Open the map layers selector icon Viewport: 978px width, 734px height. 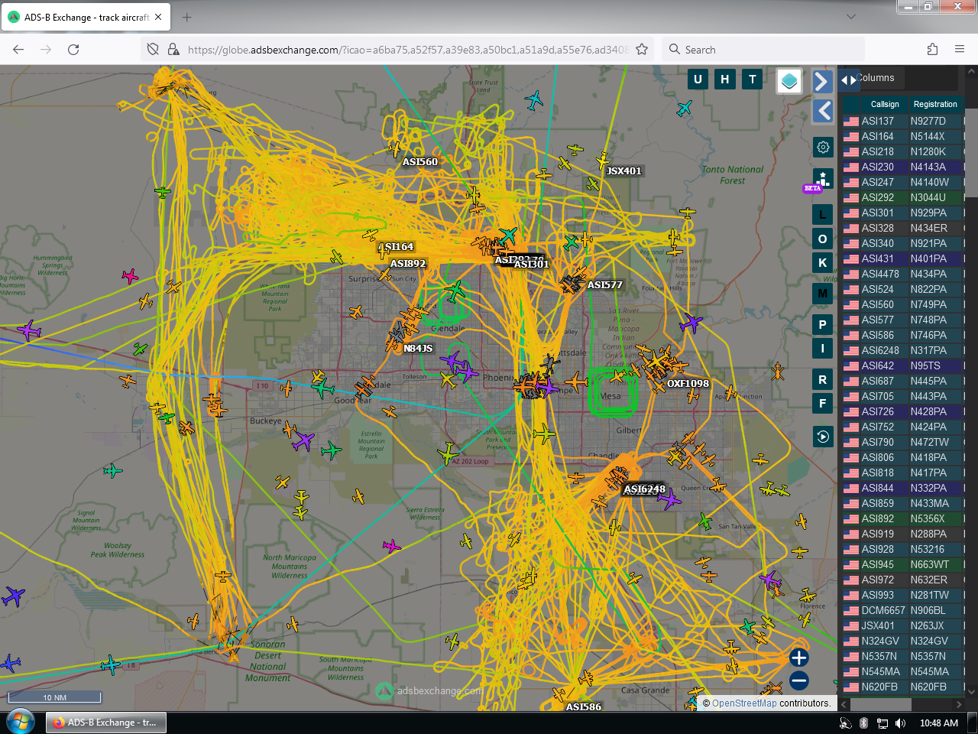(x=789, y=80)
